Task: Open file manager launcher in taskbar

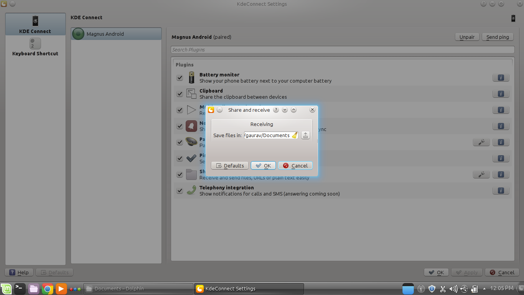Action: coord(34,289)
